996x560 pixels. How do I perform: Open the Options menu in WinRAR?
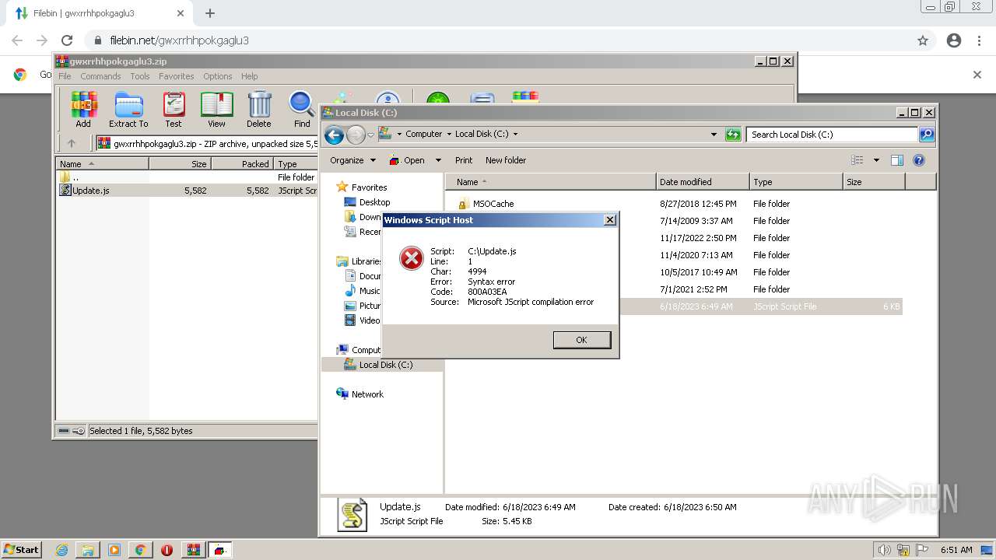pos(218,76)
